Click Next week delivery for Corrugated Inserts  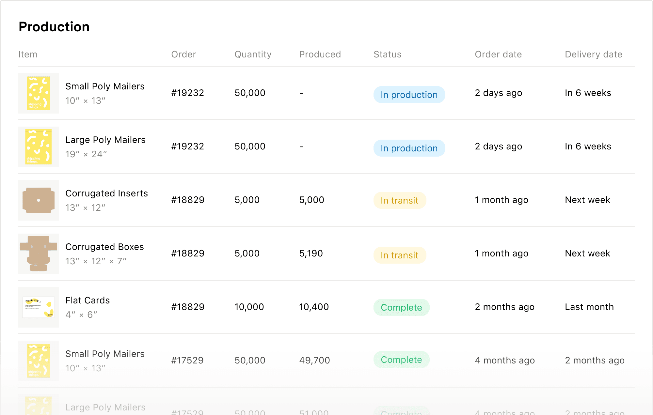tap(587, 200)
